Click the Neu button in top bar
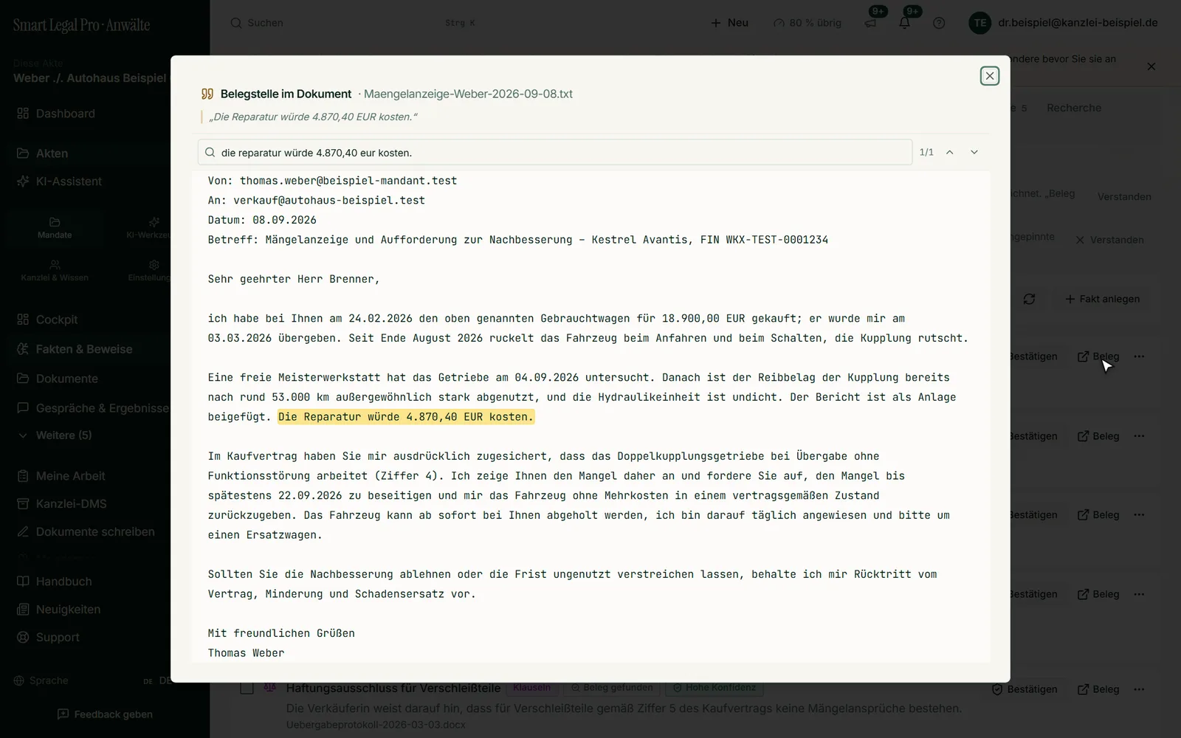The width and height of the screenshot is (1181, 738). pyautogui.click(x=729, y=23)
